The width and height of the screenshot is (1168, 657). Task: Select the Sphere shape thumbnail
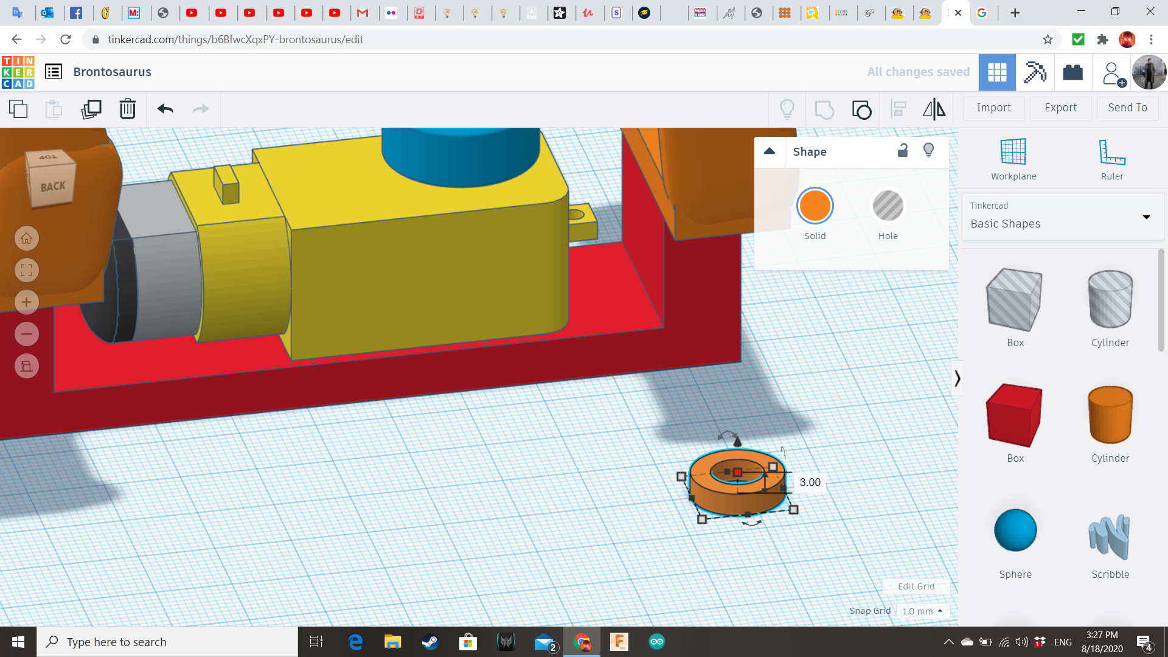1015,530
